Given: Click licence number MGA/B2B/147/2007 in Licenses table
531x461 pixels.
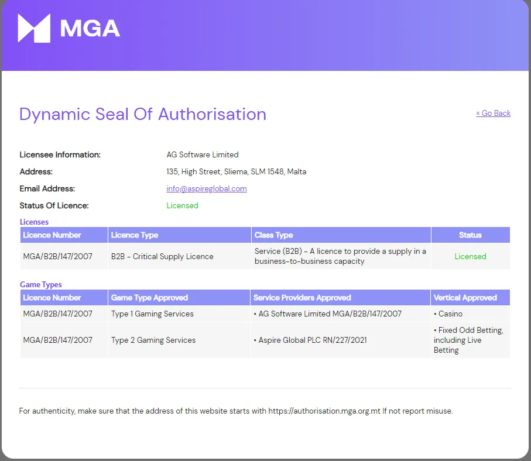Looking at the screenshot, I should pos(56,256).
